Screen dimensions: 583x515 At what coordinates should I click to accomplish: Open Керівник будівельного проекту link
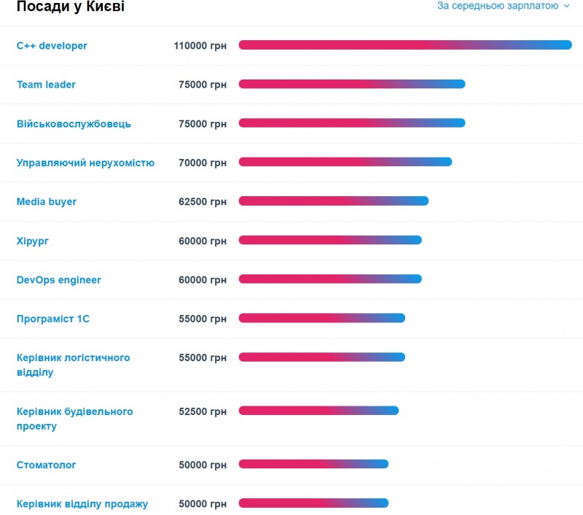(x=75, y=419)
